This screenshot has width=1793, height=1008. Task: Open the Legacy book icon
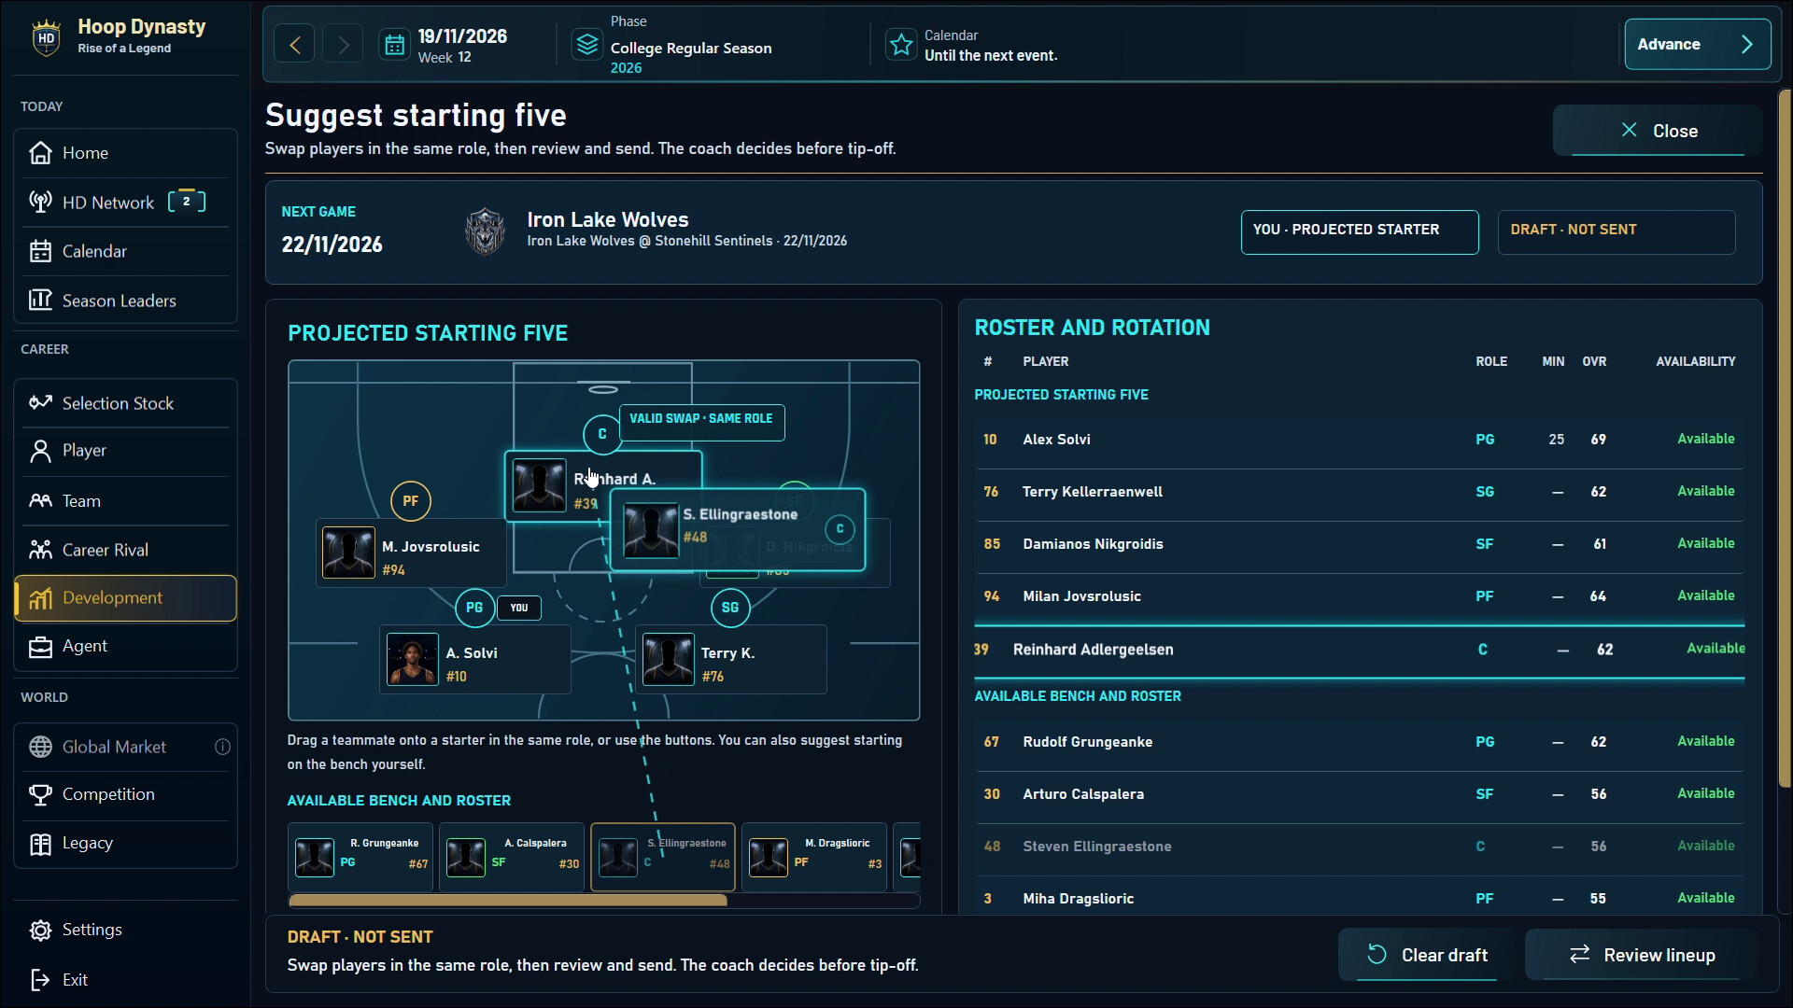40,844
